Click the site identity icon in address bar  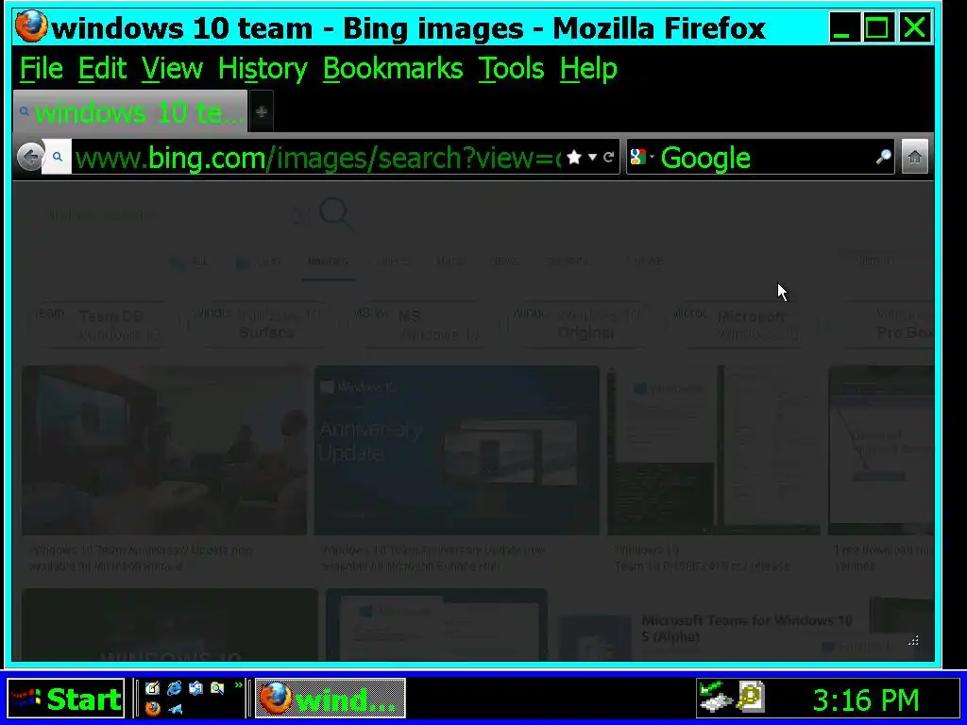point(58,158)
